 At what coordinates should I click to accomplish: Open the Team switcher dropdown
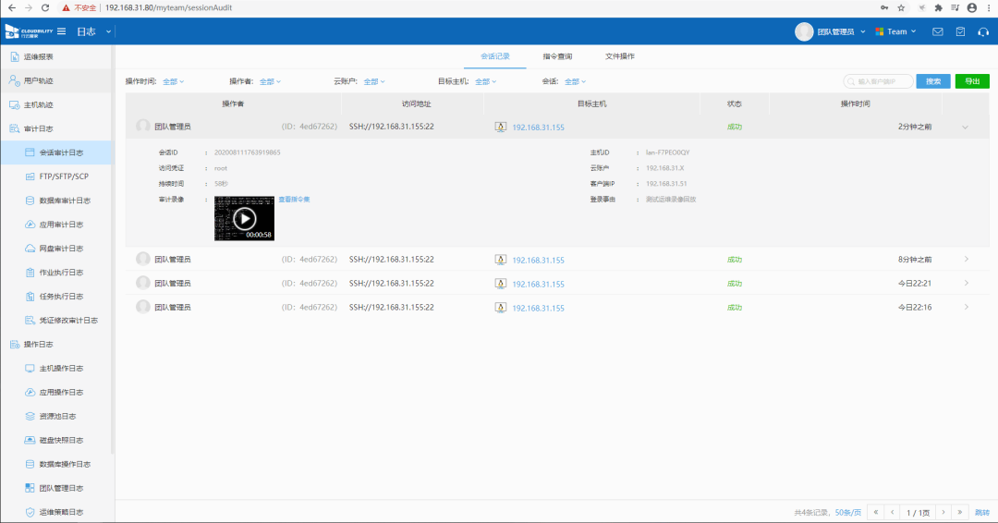895,31
